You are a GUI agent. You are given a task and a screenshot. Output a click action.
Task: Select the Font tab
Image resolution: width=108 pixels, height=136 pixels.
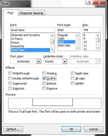11,13
